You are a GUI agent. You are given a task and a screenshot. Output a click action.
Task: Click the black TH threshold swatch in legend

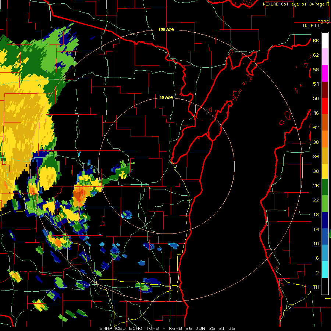(325, 286)
